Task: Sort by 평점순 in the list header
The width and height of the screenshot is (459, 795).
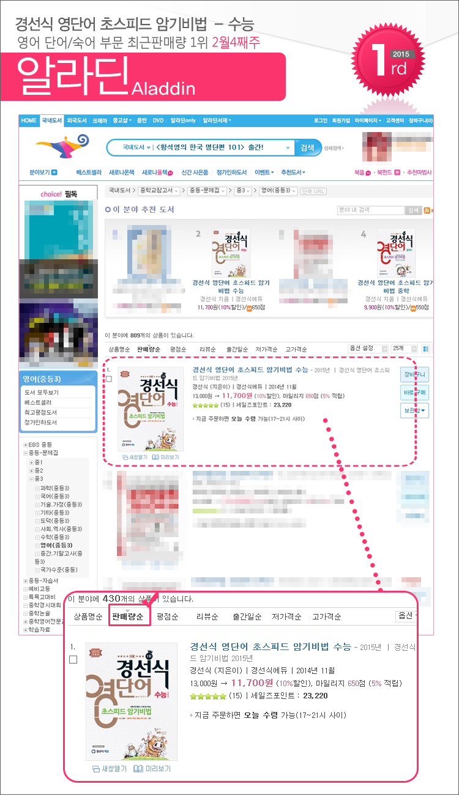Action: click(x=177, y=349)
